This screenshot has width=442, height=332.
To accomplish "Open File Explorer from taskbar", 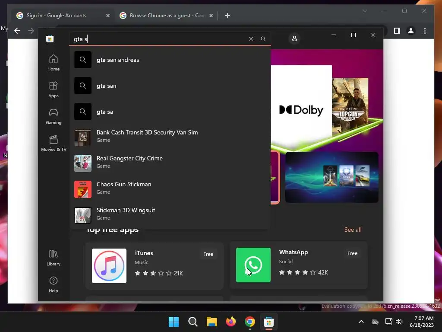I will point(212,322).
